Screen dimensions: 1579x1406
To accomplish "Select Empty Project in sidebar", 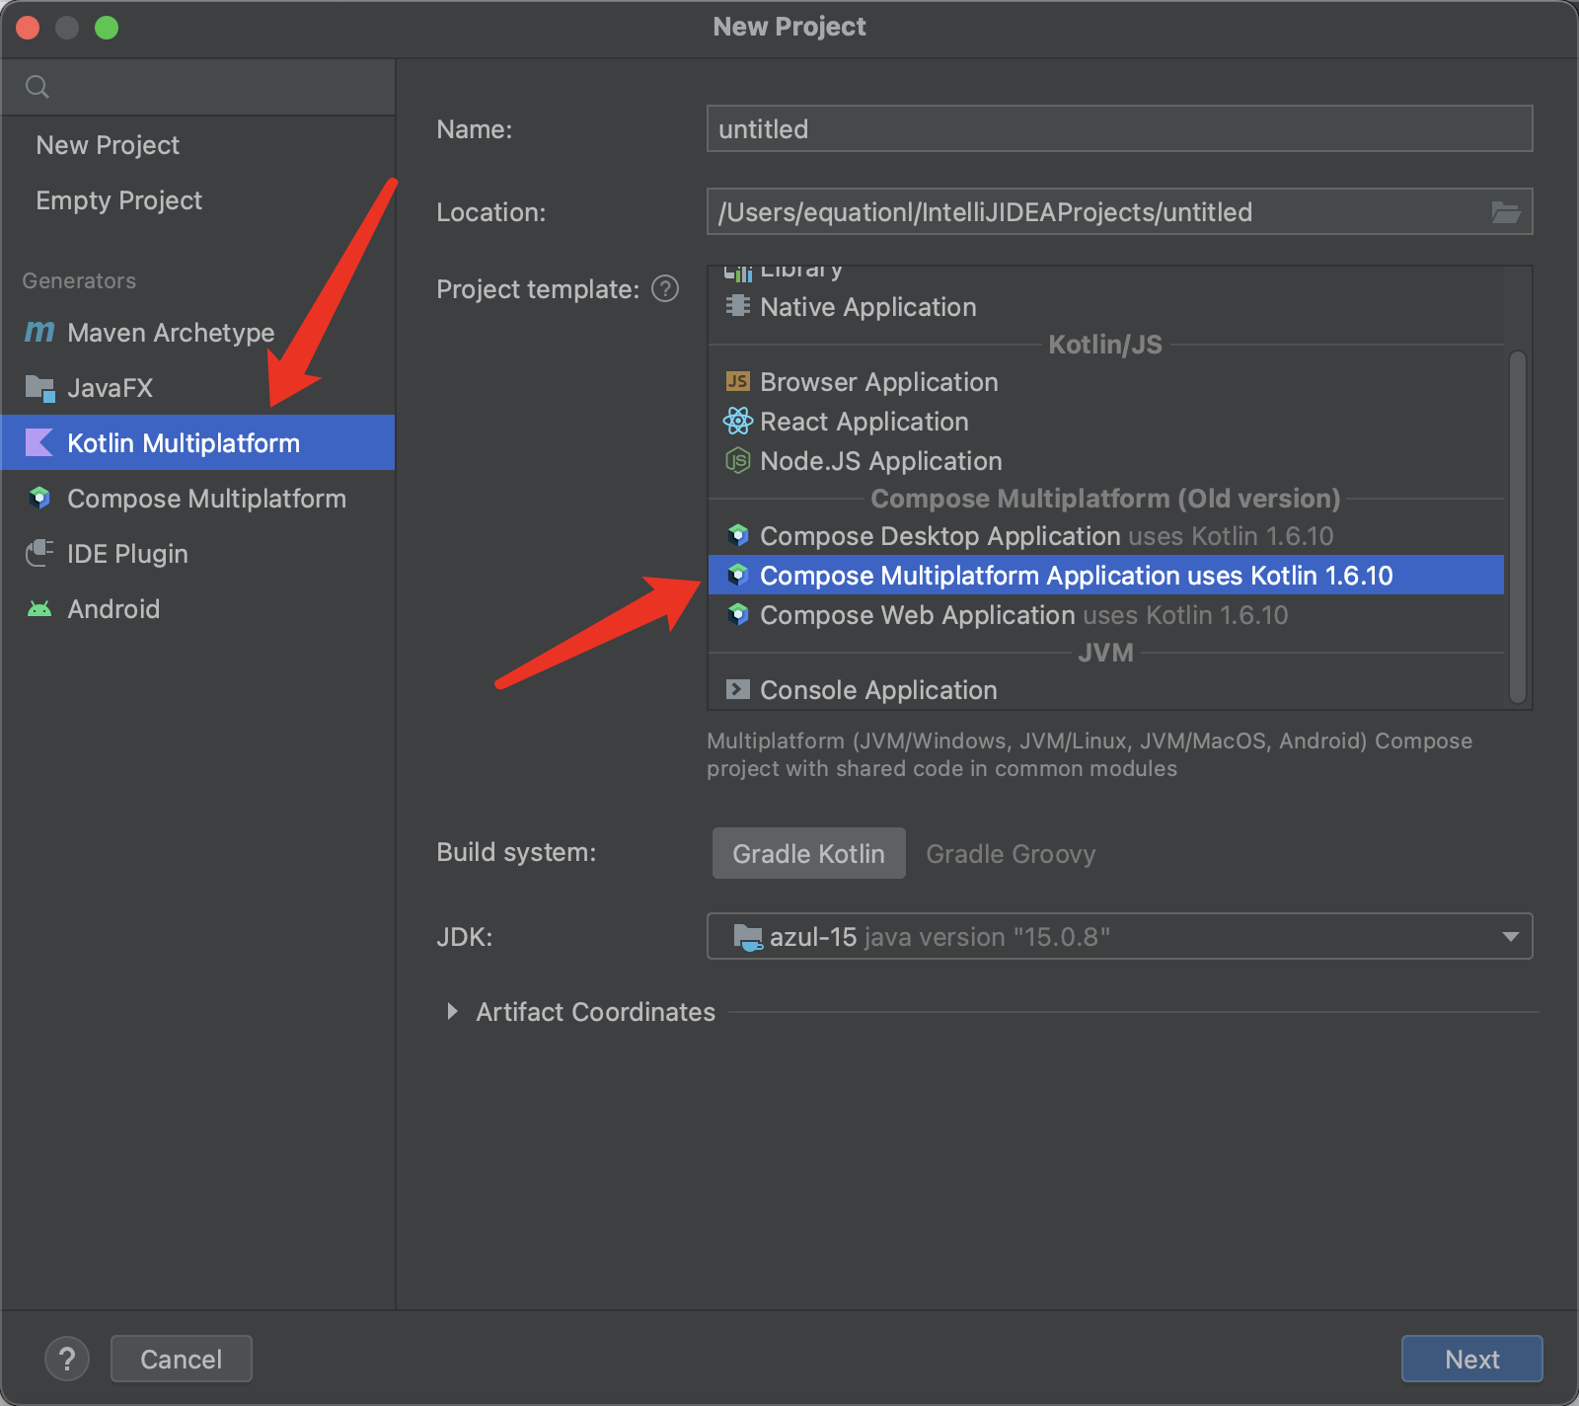I will (x=197, y=200).
